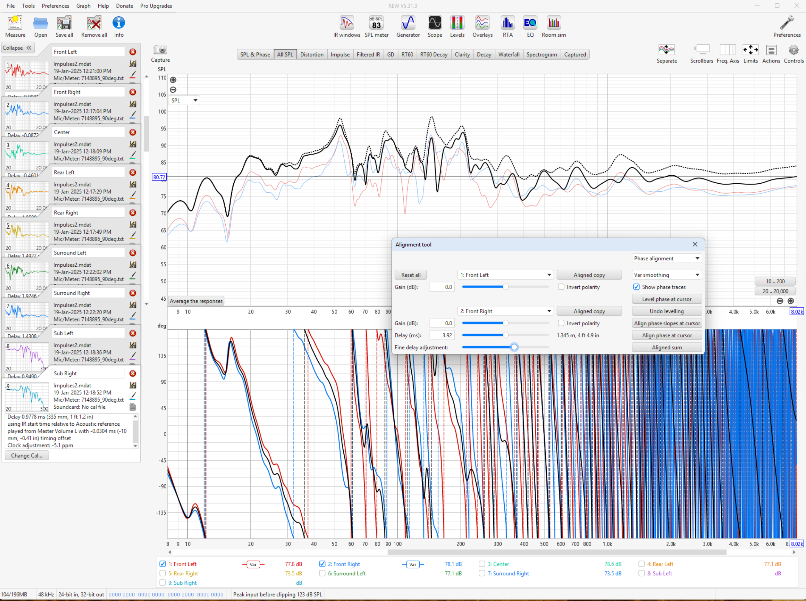
Task: Remove the Front Left measurement
Action: click(133, 52)
